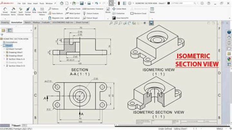
Task: Activate the Format Painter
Action: [x=28, y=11]
